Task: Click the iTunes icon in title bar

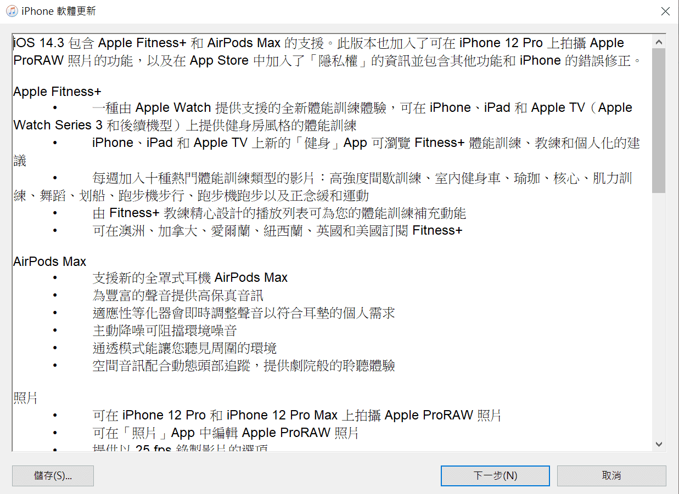Action: [x=11, y=11]
